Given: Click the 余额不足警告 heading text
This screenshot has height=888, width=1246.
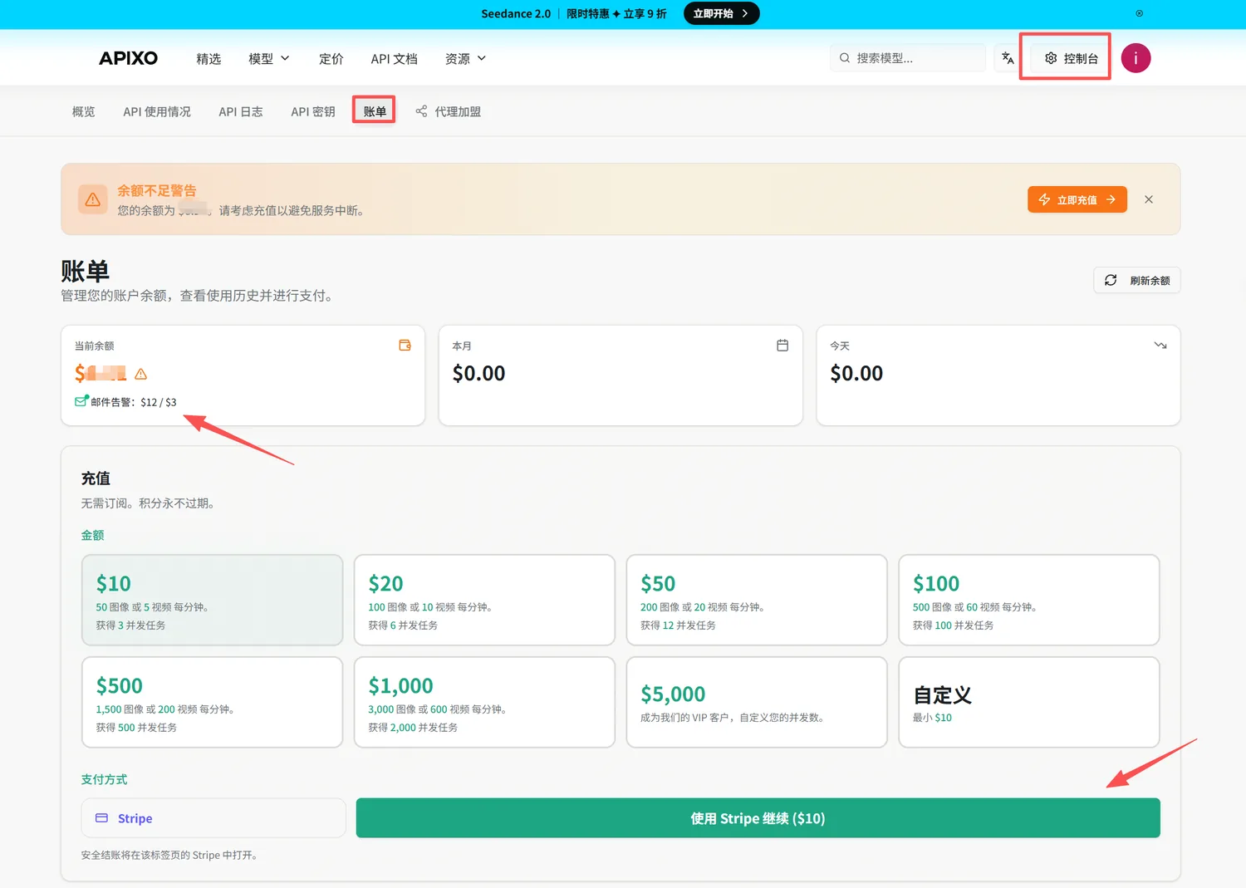Looking at the screenshot, I should tap(157, 190).
